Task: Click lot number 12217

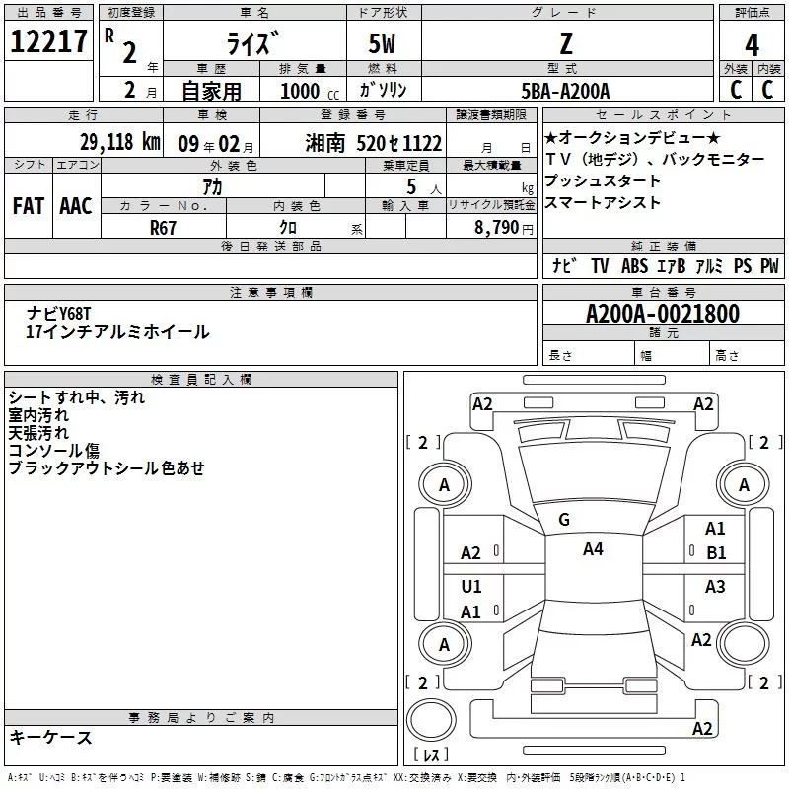Action: coord(48,40)
